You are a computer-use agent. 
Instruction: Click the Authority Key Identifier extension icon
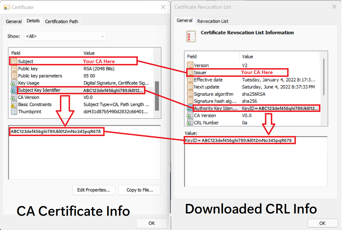(190, 108)
